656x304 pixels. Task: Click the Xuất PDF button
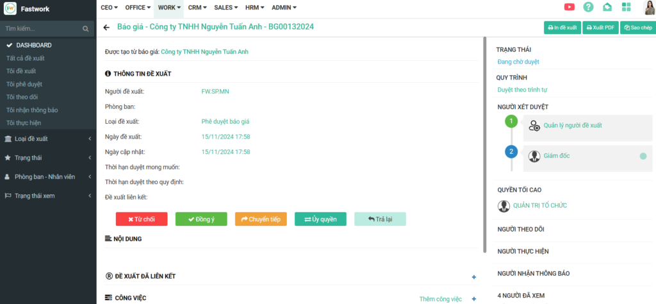[x=600, y=28]
